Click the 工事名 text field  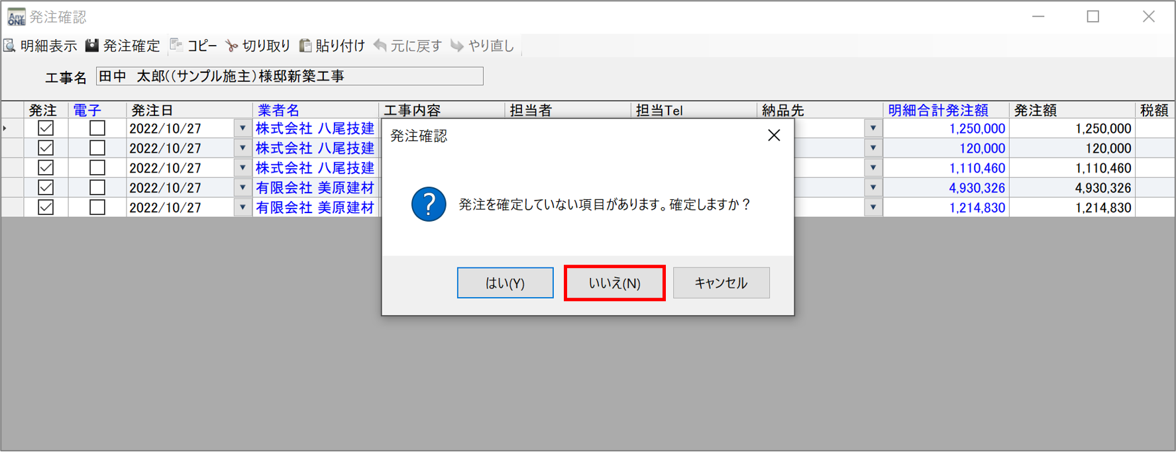coord(290,76)
